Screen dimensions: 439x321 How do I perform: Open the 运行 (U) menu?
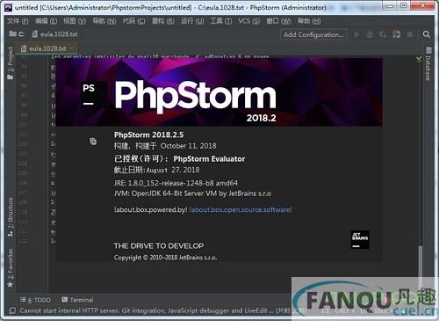(x=192, y=21)
